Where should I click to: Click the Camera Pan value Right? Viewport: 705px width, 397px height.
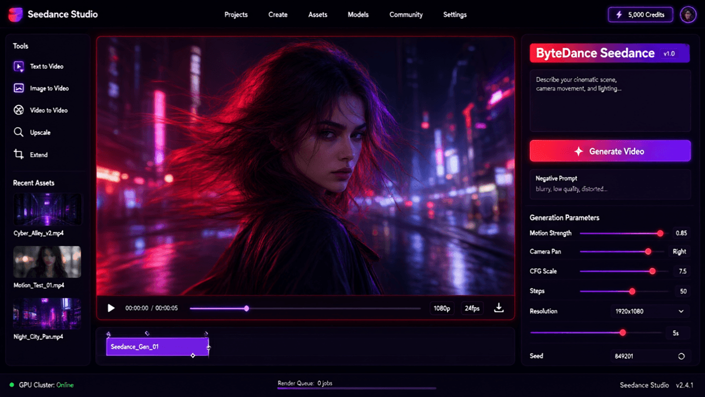coord(679,252)
